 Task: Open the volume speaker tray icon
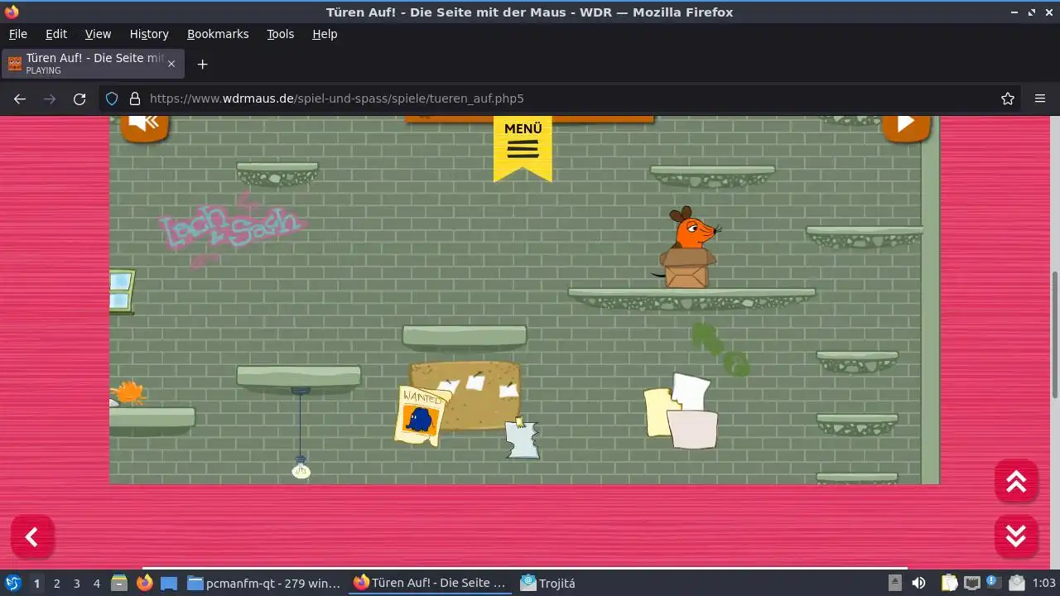[918, 583]
